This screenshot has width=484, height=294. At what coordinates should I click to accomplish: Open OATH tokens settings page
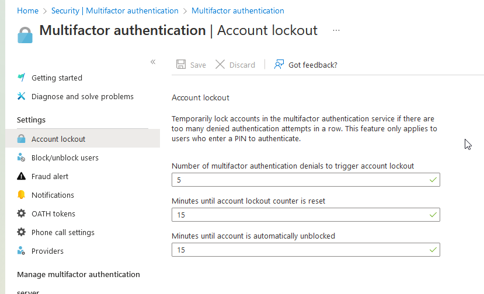53,213
